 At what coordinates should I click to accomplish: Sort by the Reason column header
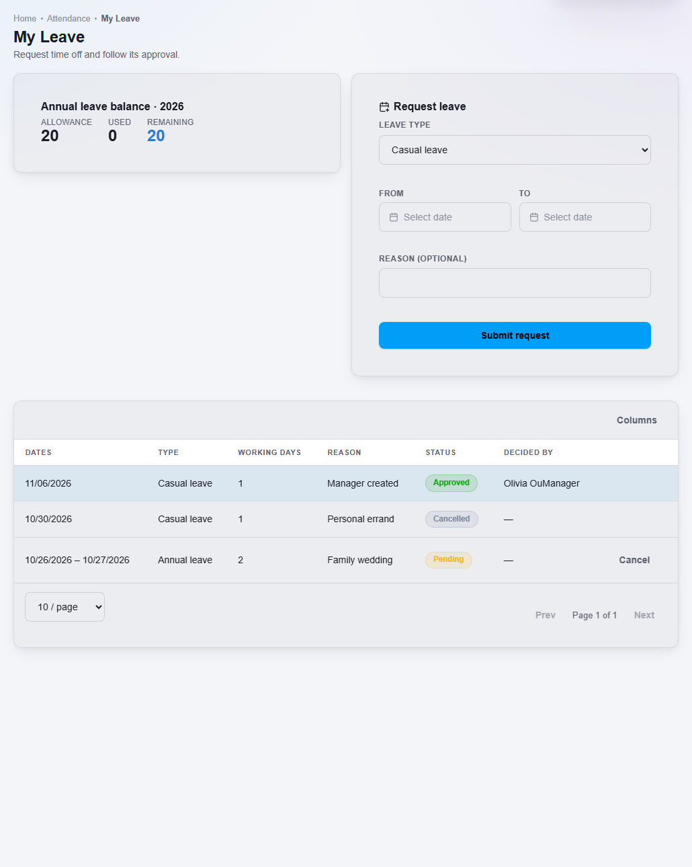(x=344, y=452)
